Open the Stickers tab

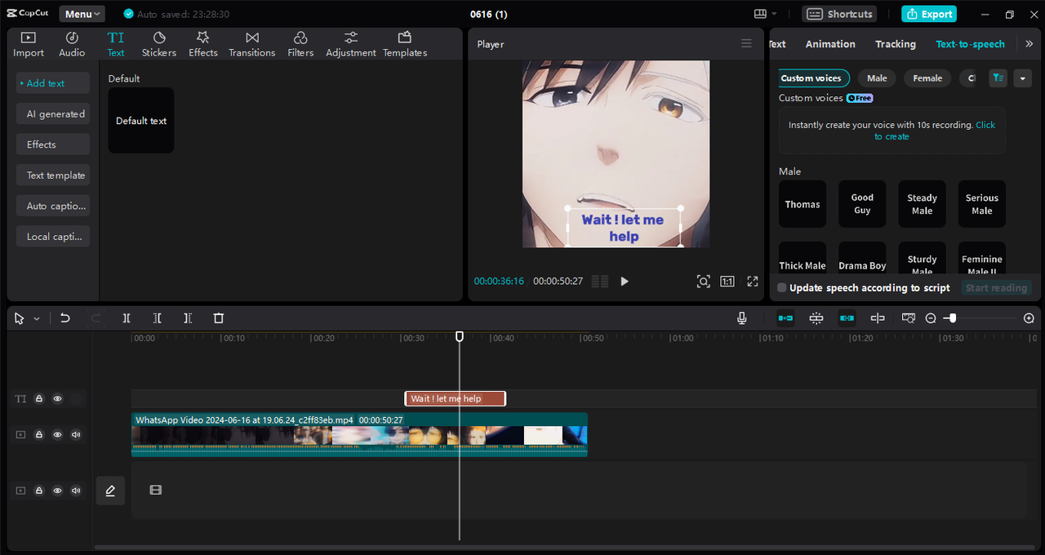pos(159,44)
